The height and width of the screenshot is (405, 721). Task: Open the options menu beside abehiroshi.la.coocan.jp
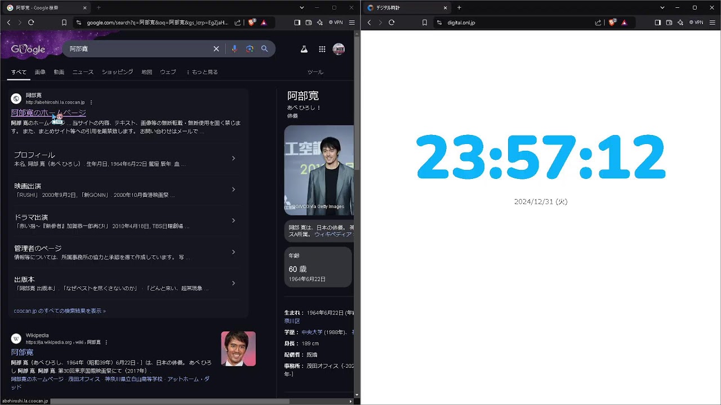click(91, 102)
